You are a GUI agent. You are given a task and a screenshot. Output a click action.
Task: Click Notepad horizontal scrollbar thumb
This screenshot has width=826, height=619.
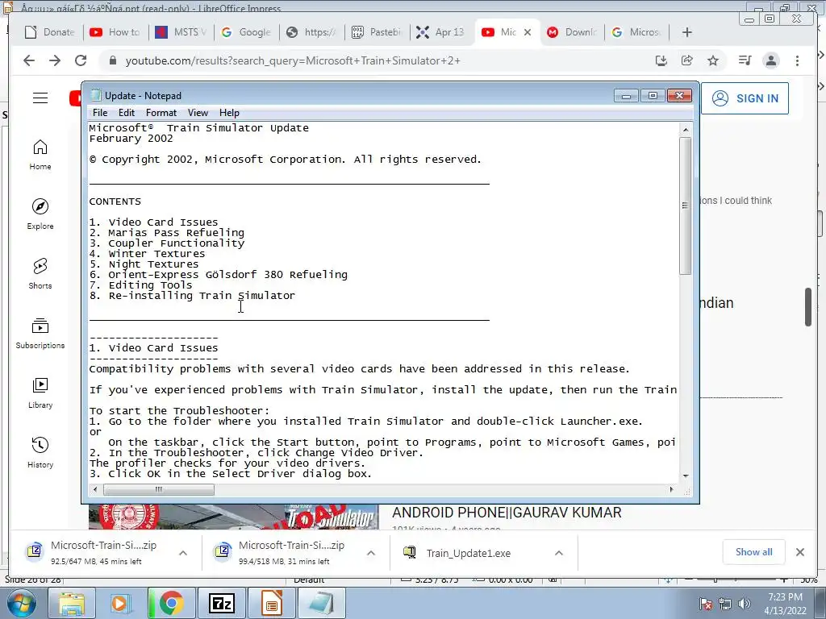click(x=159, y=489)
